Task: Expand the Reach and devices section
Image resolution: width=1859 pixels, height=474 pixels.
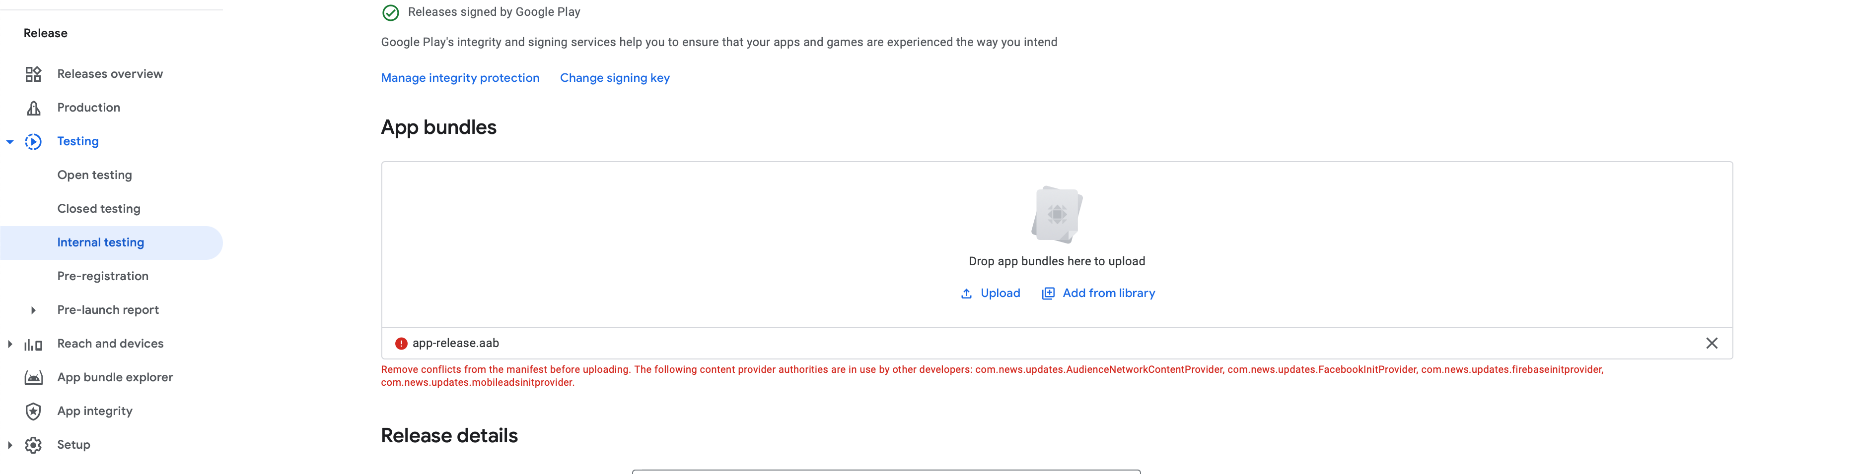Action: pyautogui.click(x=9, y=344)
